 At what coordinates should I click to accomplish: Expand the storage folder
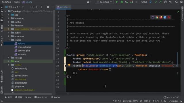coord(8,58)
